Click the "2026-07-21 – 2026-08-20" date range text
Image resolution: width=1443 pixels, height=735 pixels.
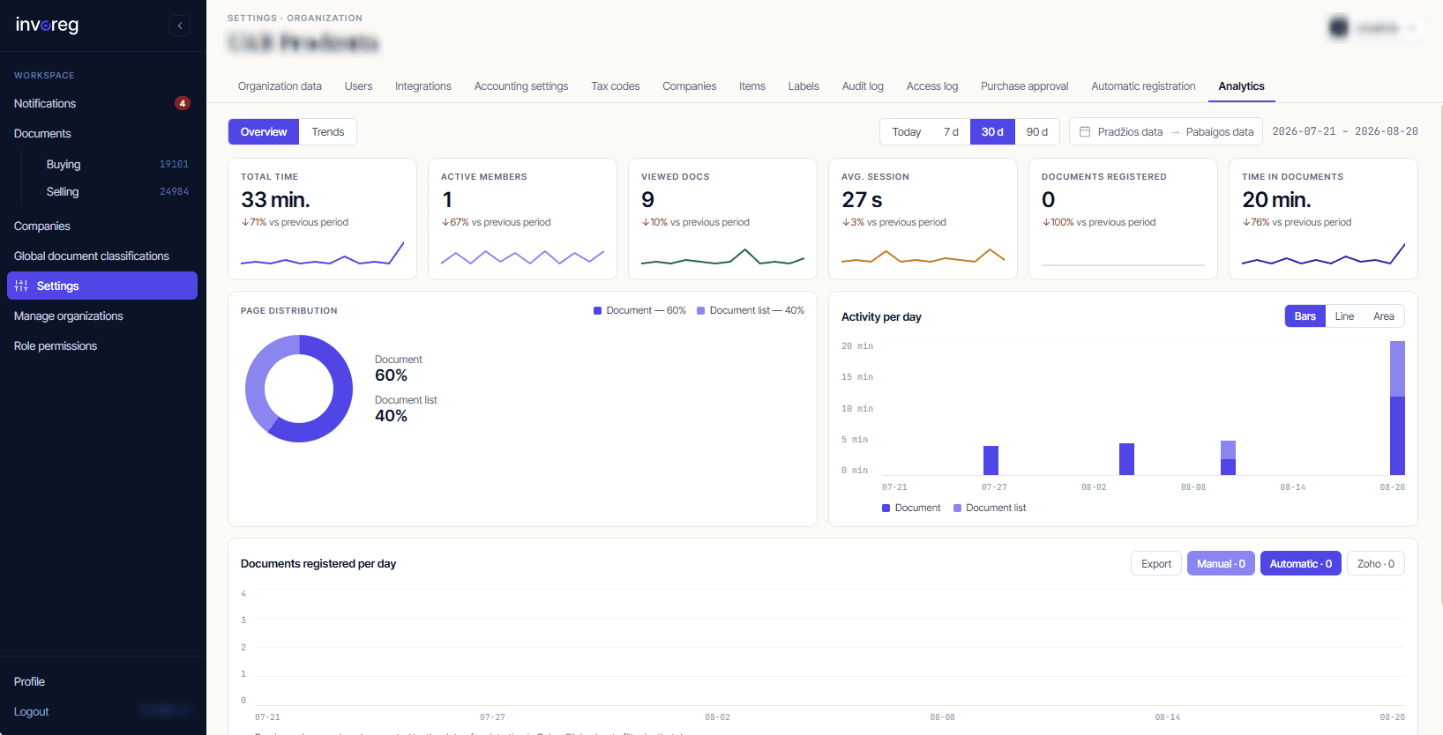pyautogui.click(x=1345, y=131)
